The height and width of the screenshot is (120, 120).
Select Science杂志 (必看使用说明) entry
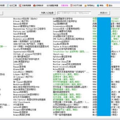[x=66, y=29]
